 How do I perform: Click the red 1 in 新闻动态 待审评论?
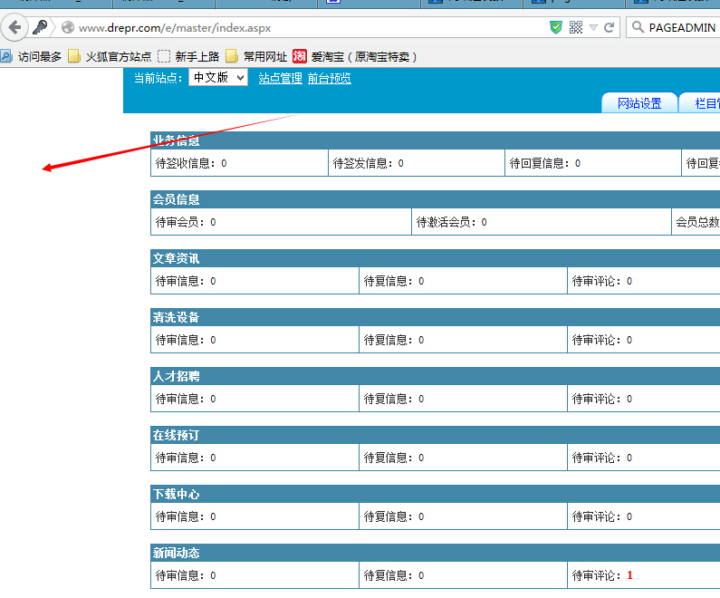pyautogui.click(x=629, y=575)
